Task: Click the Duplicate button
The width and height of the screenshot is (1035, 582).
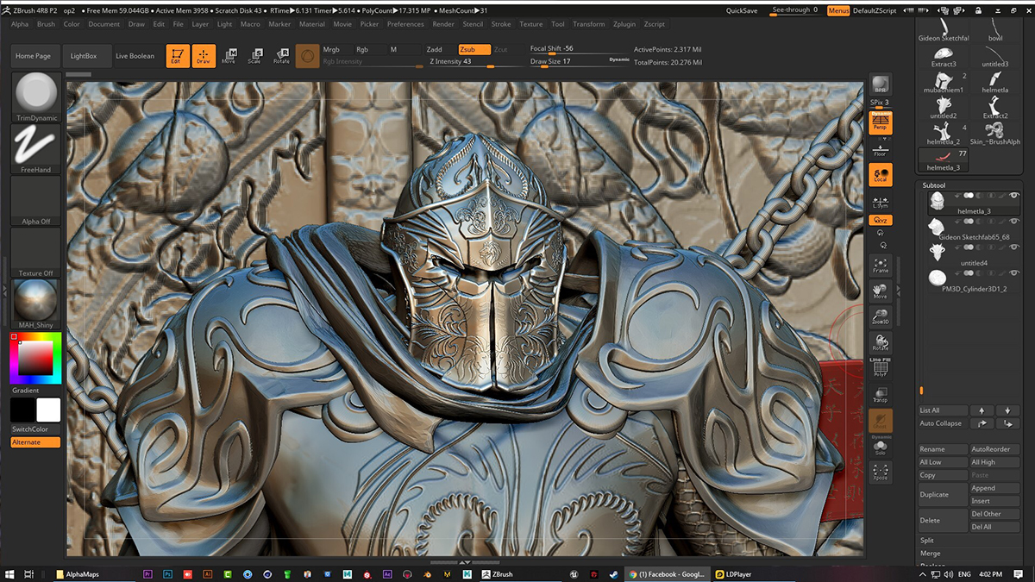Action: click(x=942, y=495)
